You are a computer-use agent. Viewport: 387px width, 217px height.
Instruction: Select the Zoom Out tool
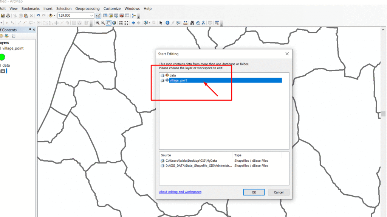click(x=103, y=23)
